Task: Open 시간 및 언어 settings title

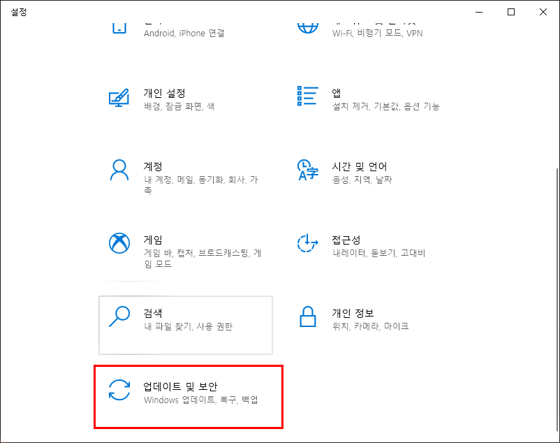Action: click(x=360, y=166)
